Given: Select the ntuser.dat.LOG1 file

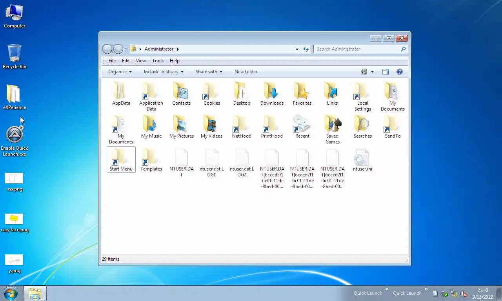Looking at the screenshot, I should pyautogui.click(x=211, y=163).
